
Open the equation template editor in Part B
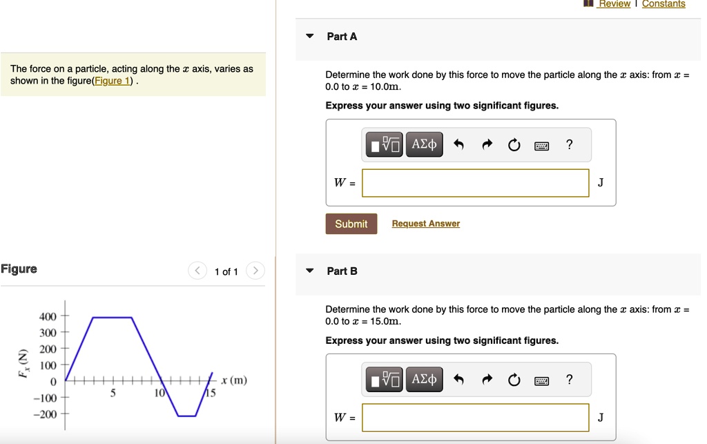[384, 379]
